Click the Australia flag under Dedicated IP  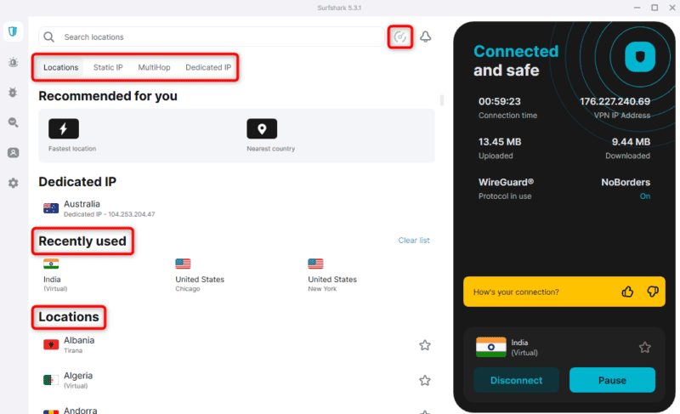[51, 208]
